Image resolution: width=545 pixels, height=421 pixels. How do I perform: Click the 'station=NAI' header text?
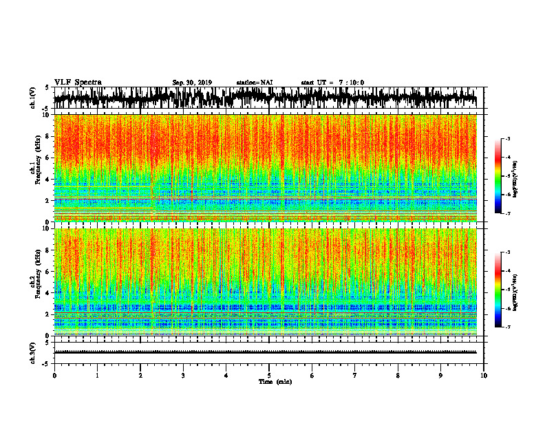tap(255, 83)
